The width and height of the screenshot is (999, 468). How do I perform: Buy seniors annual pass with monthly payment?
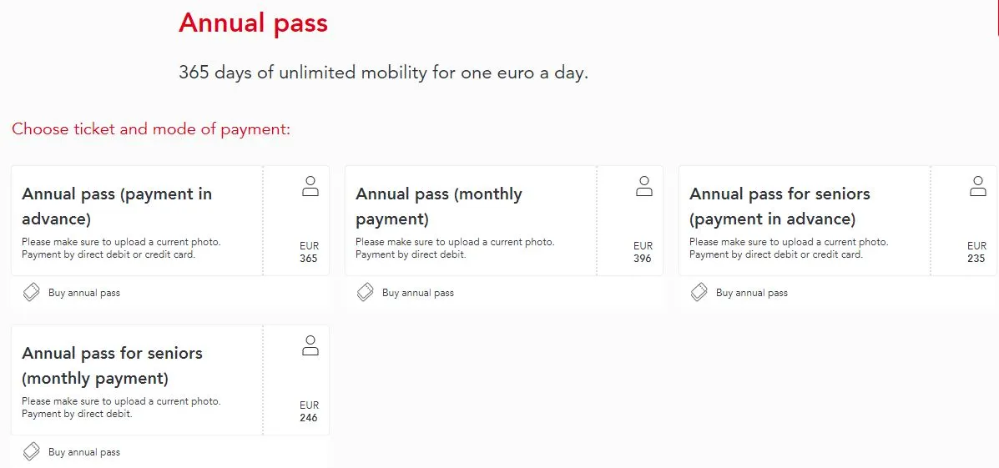tap(84, 452)
